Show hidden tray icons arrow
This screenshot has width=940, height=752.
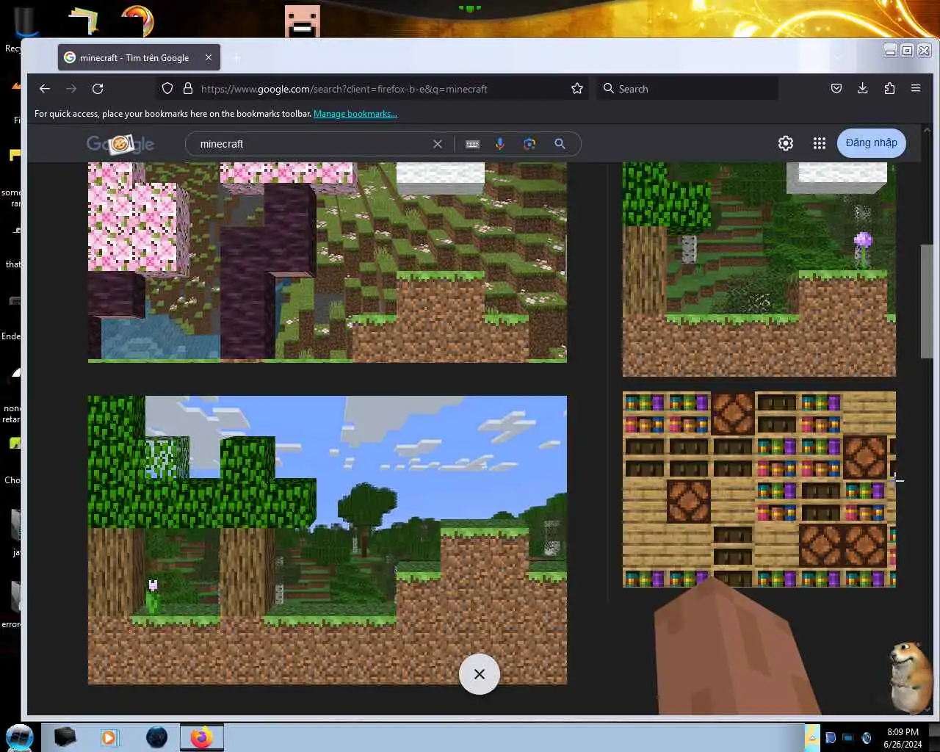tap(812, 737)
